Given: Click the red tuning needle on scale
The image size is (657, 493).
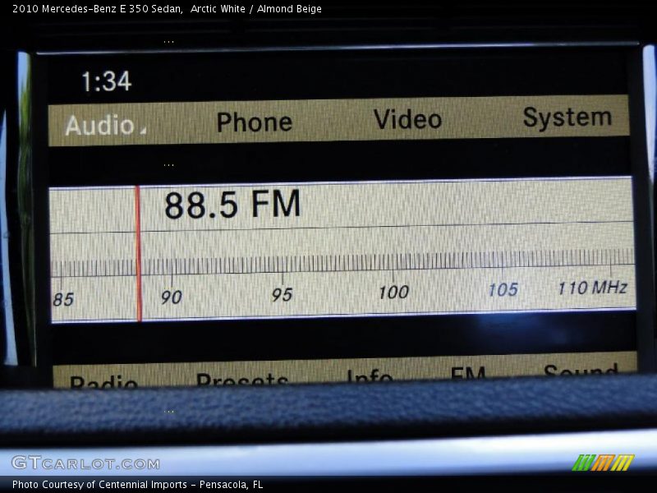Looking at the screenshot, I should click(x=138, y=253).
